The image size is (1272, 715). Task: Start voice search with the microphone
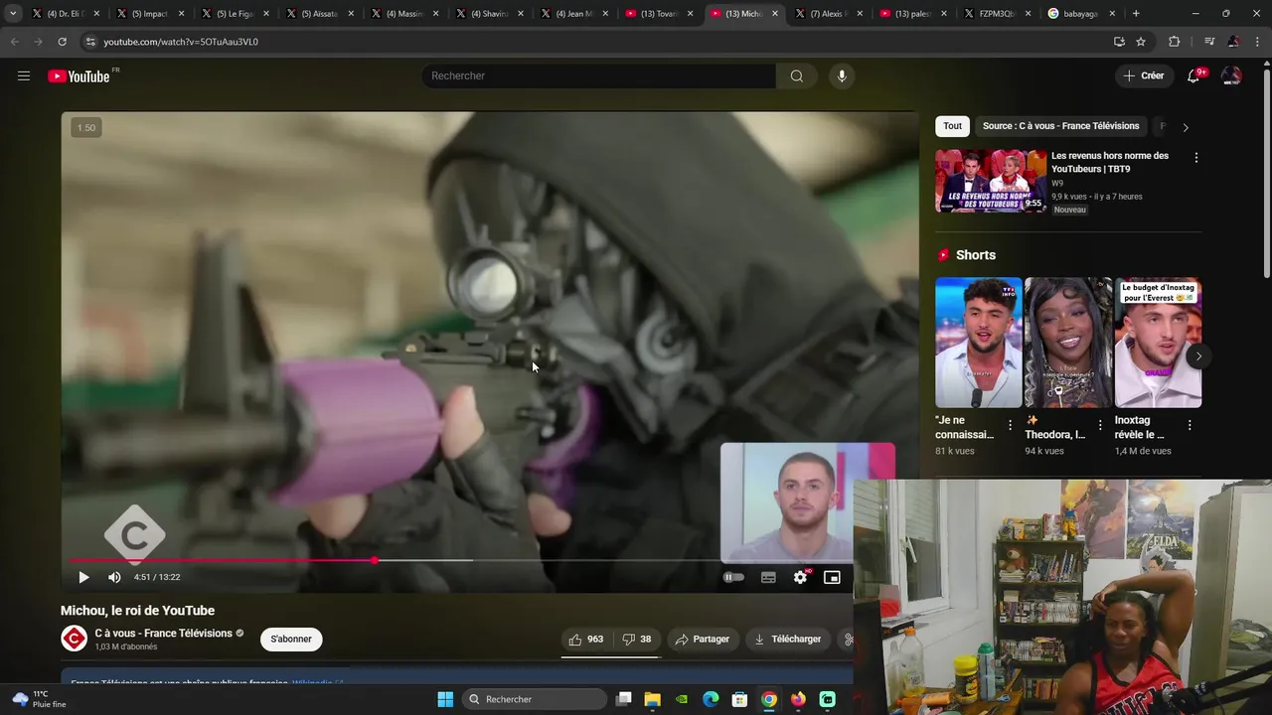pyautogui.click(x=842, y=75)
